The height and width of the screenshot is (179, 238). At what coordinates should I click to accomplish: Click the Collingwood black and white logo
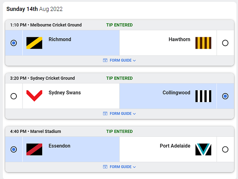203,96
